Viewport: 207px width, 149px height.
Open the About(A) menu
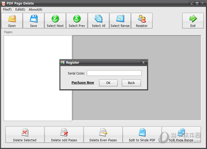tap(35, 9)
